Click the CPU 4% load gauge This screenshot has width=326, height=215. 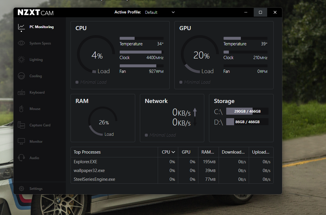[x=96, y=54]
